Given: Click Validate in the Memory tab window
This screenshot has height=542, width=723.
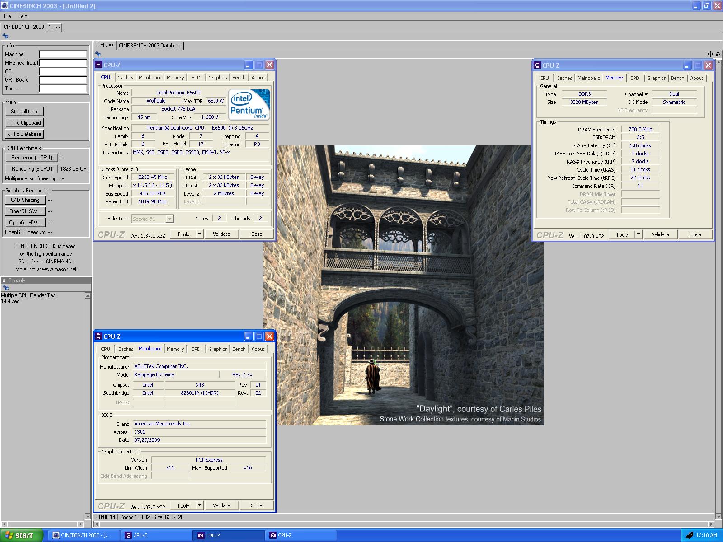Looking at the screenshot, I should (x=660, y=234).
